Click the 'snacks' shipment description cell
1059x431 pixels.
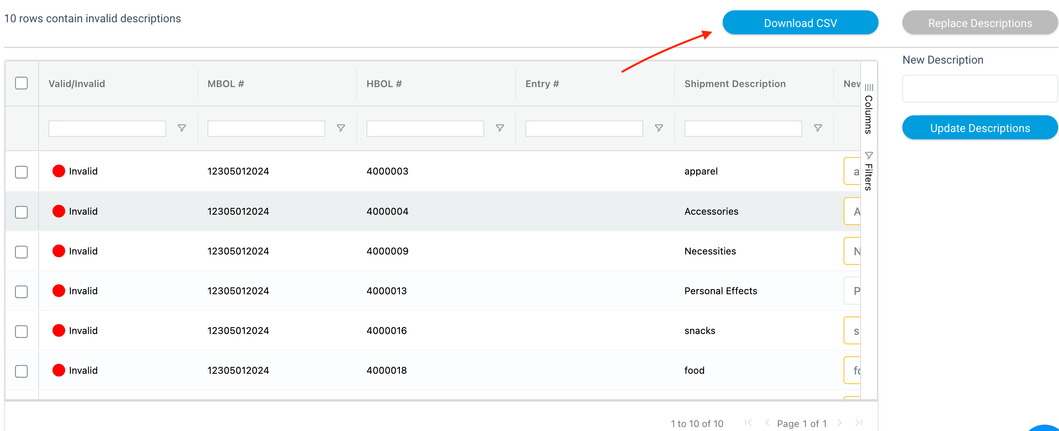pyautogui.click(x=700, y=331)
